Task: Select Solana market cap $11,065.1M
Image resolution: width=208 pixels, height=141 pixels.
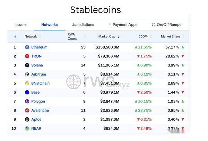Action: [x=109, y=65]
